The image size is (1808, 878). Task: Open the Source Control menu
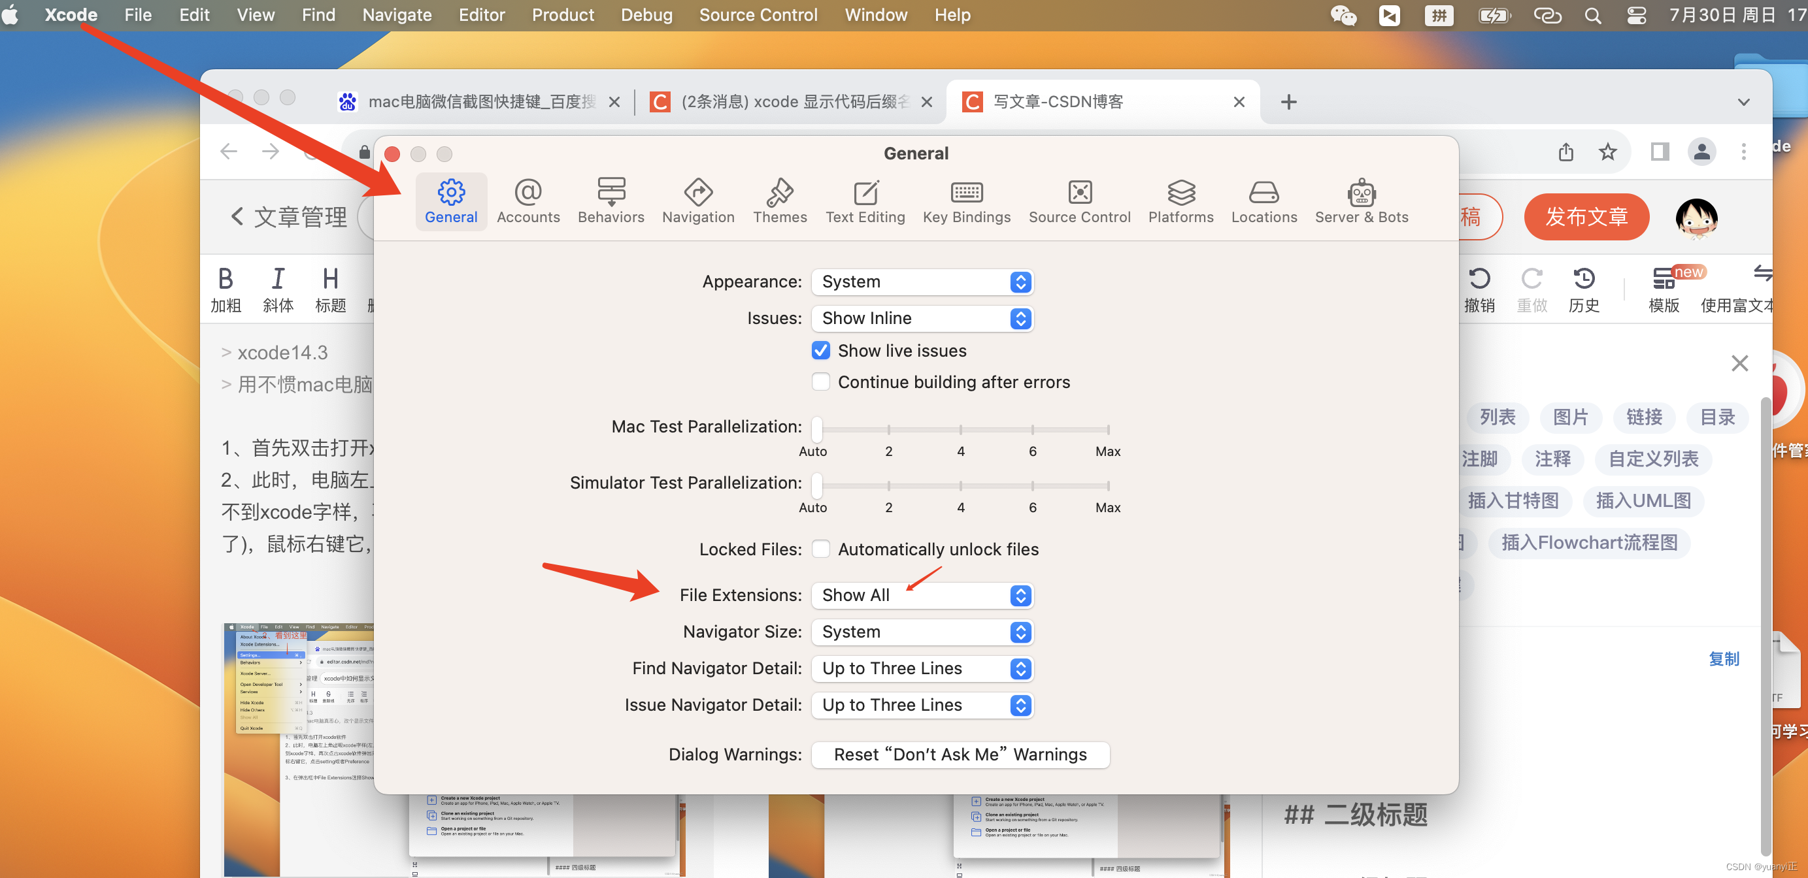[758, 15]
